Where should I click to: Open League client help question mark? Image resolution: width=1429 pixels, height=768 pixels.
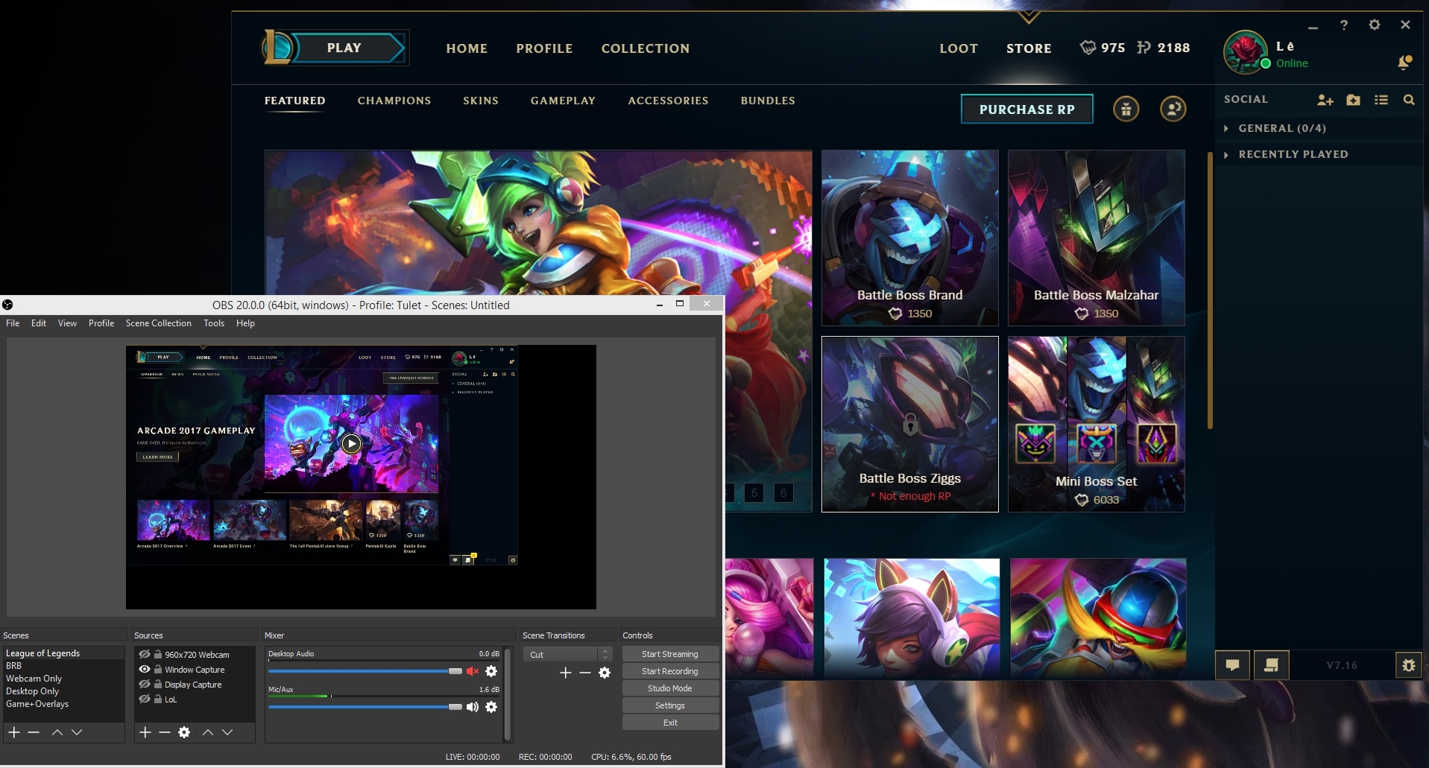tap(1344, 25)
